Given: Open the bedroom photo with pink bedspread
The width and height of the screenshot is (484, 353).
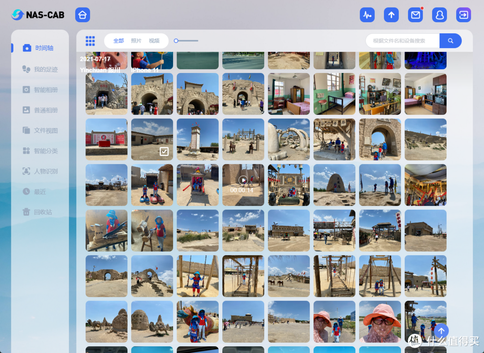Looking at the screenshot, I should [289, 94].
